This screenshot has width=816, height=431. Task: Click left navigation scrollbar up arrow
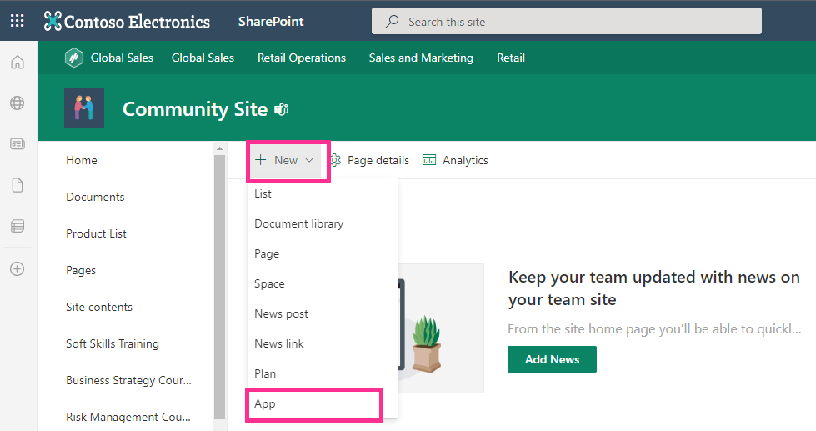219,149
